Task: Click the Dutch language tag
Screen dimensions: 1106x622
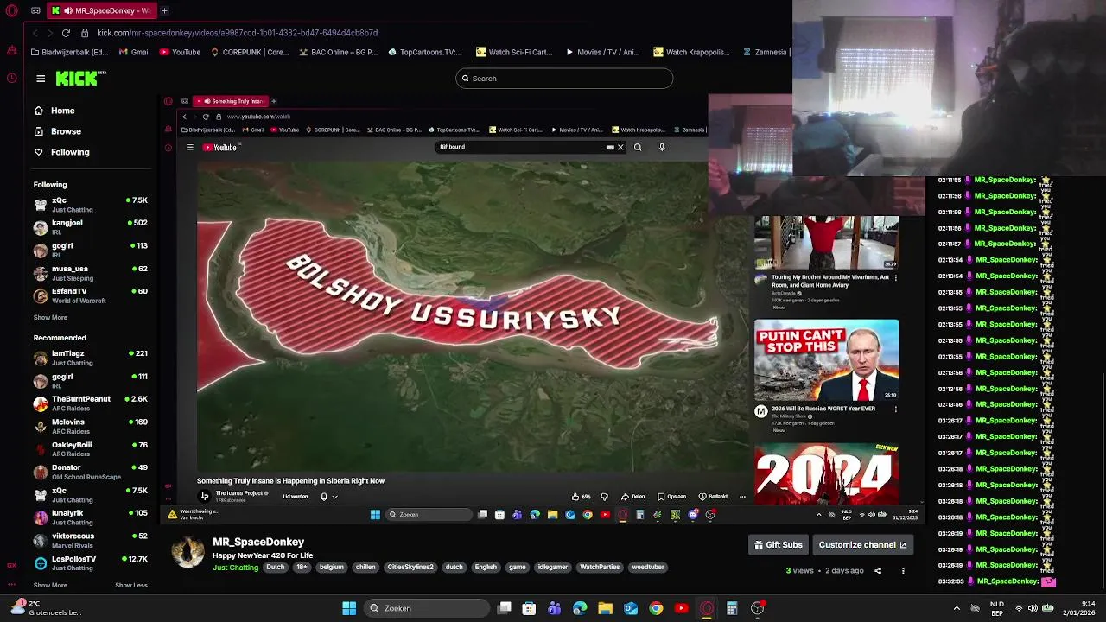Action: [x=276, y=568]
